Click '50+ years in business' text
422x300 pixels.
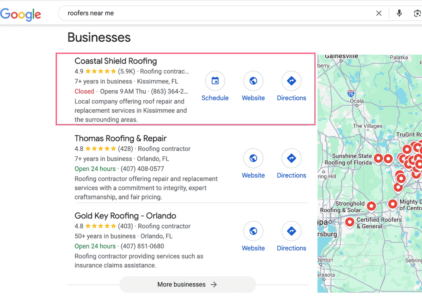[x=105, y=236]
